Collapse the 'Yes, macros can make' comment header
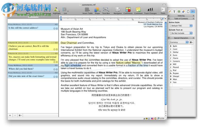 (9, 53)
